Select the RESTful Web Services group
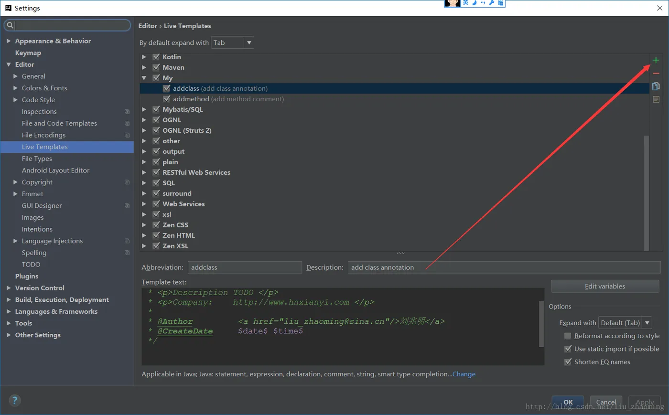 (x=196, y=172)
